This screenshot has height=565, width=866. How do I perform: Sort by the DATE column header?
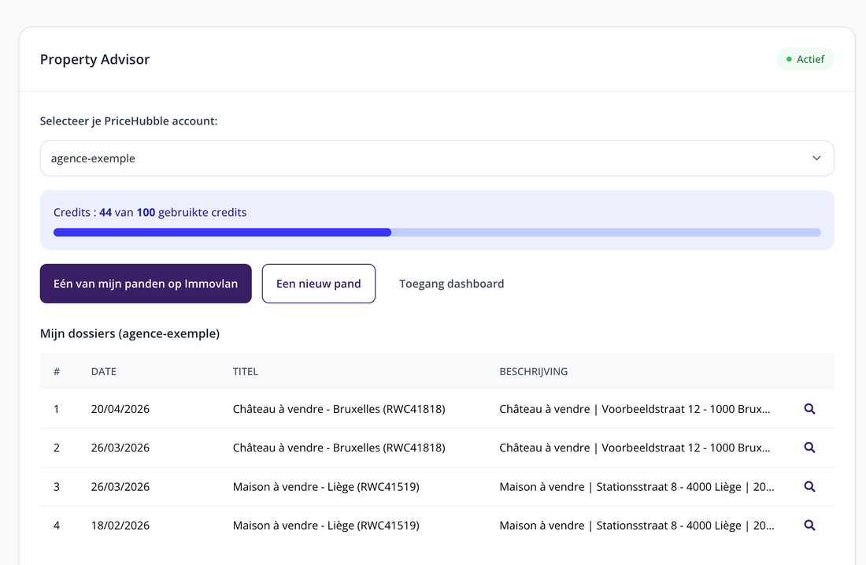[x=104, y=371]
